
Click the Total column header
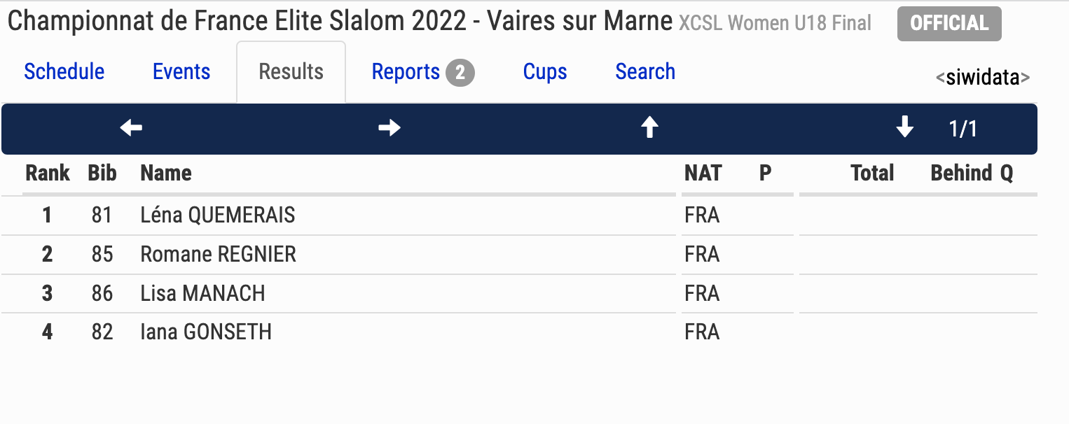[872, 173]
